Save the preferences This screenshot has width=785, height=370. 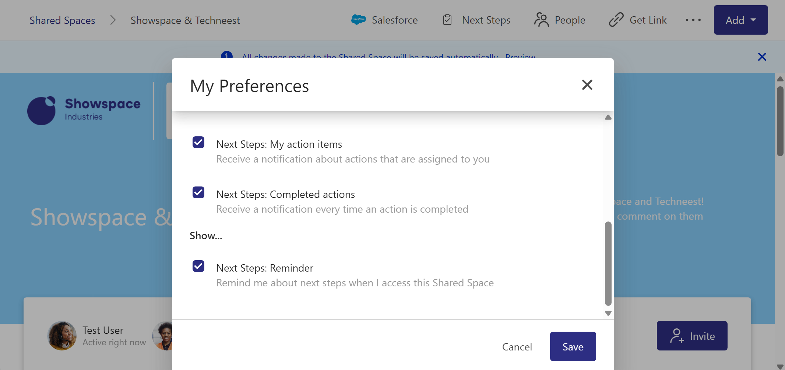tap(573, 346)
